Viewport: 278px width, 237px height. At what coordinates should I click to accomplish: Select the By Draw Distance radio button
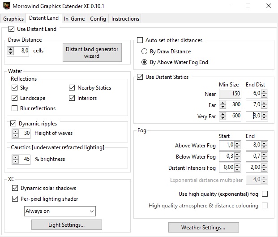144,52
